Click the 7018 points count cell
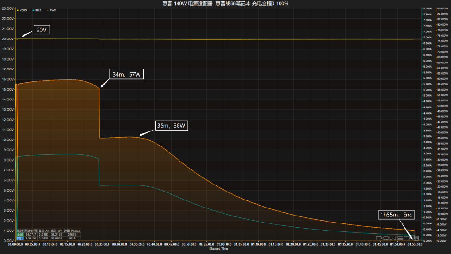 72,238
